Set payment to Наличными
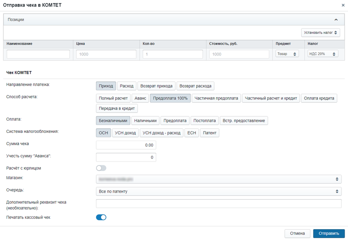This screenshot has height=240, width=348. (145, 121)
